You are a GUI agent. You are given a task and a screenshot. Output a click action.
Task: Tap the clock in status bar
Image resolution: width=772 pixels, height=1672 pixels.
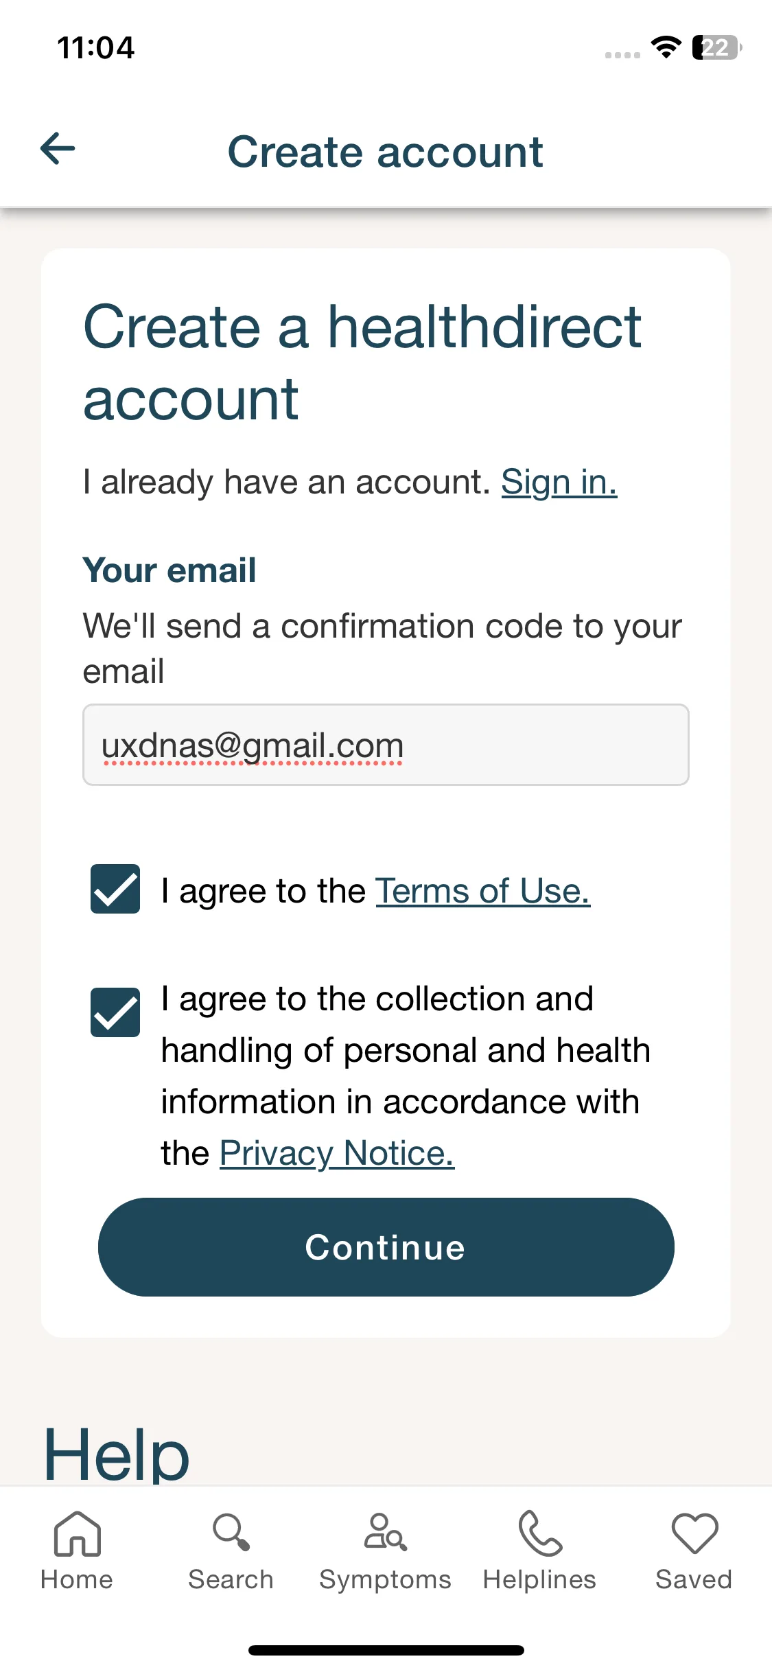pos(96,48)
